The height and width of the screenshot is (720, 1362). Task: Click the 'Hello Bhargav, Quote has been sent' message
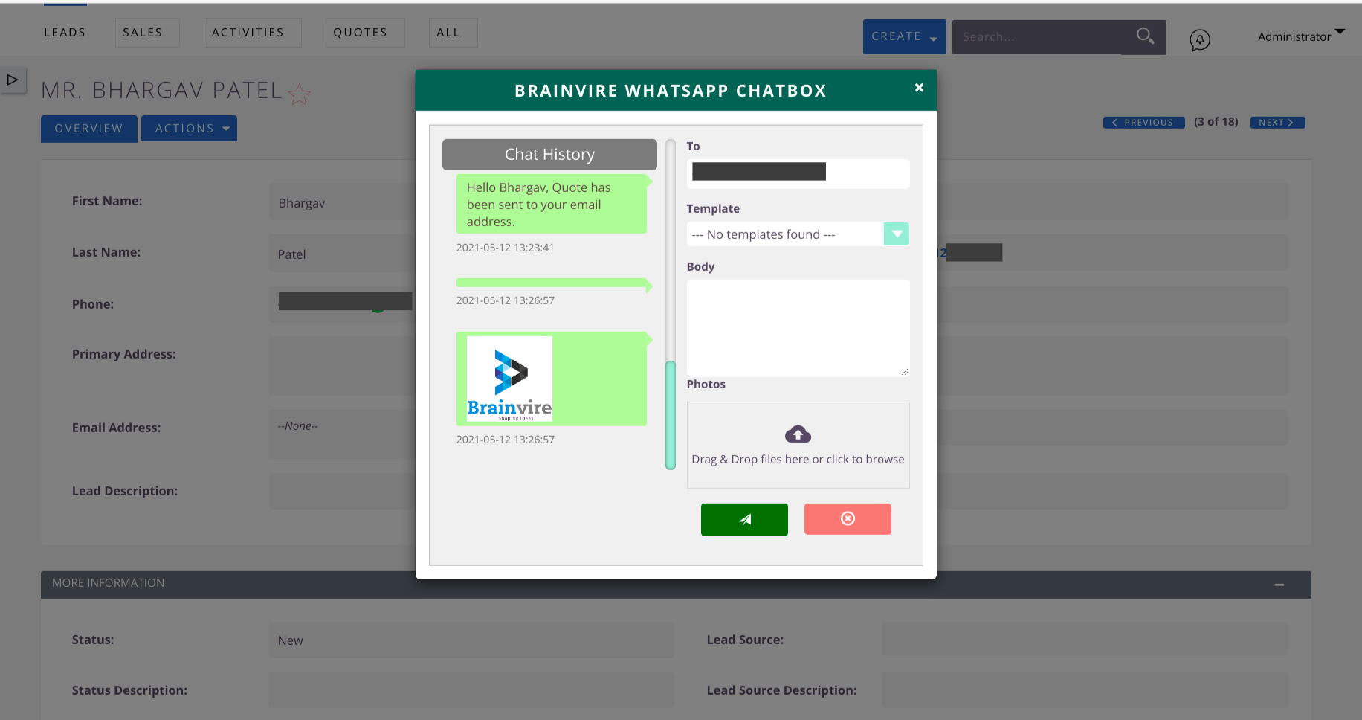[551, 204]
